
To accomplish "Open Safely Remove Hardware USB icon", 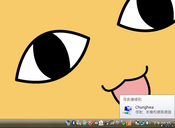I will click(x=123, y=123).
